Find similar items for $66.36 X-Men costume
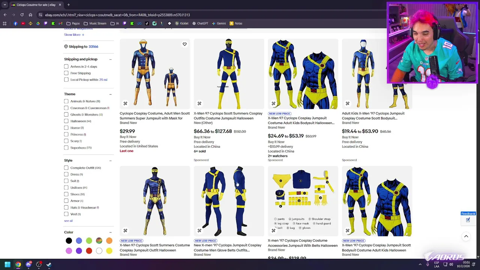 [199, 103]
